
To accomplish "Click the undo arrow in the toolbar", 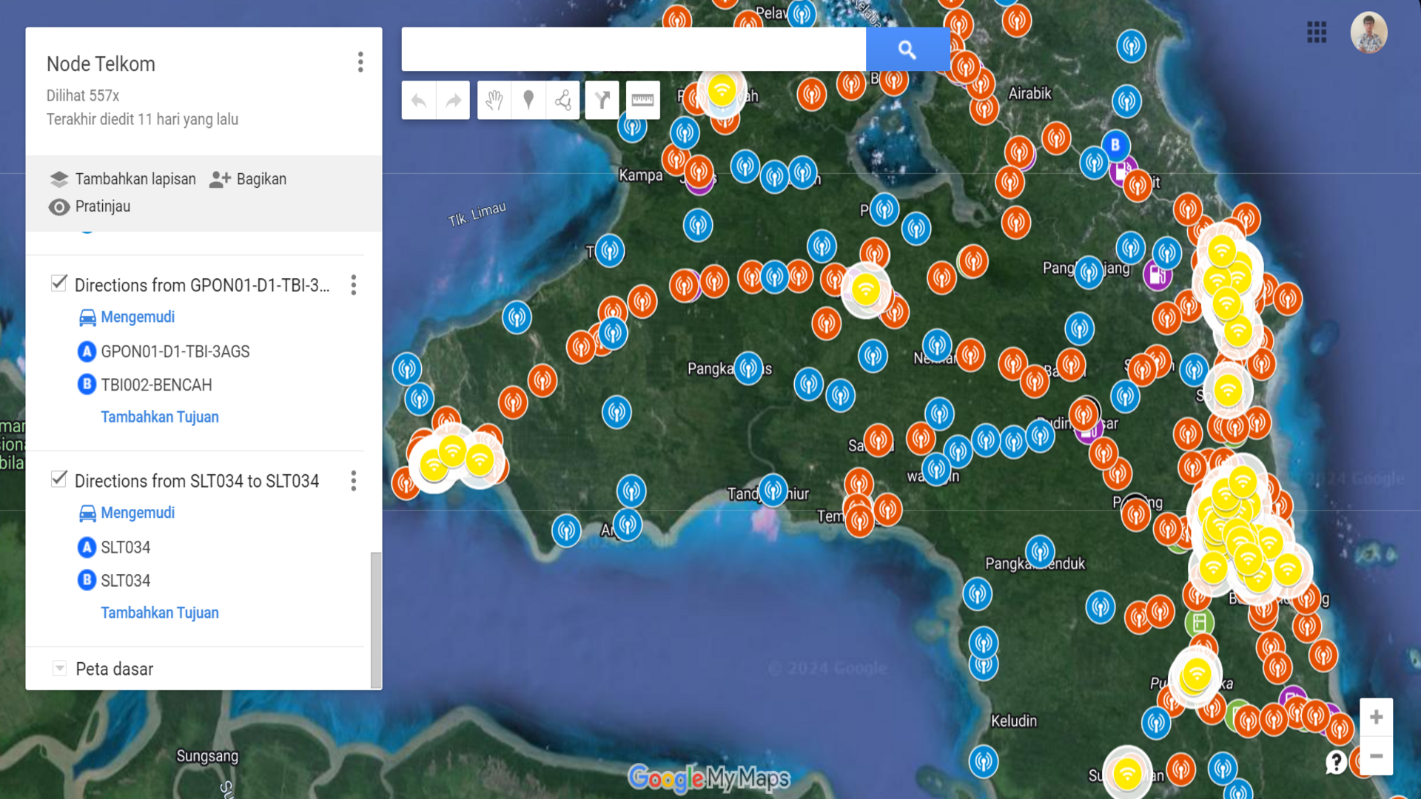I will point(419,100).
